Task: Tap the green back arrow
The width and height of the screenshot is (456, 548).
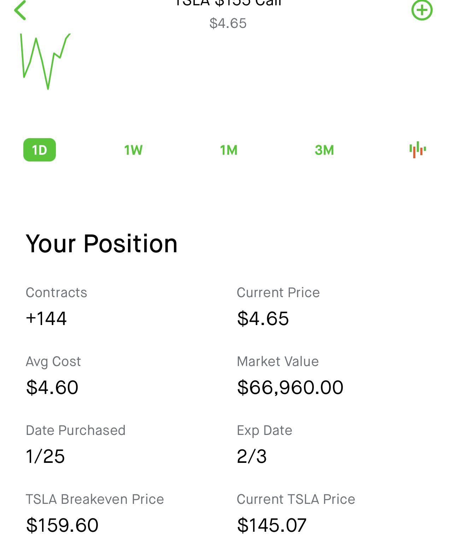Action: click(x=20, y=10)
